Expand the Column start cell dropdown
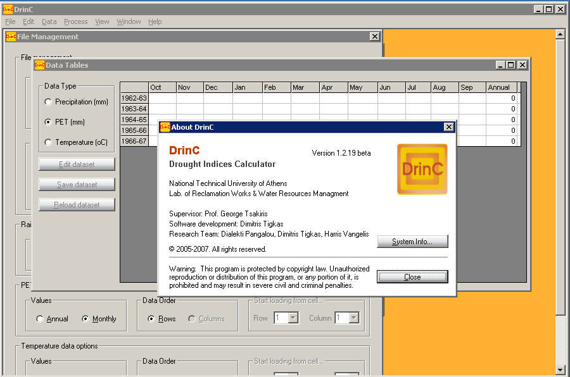 pyautogui.click(x=354, y=318)
